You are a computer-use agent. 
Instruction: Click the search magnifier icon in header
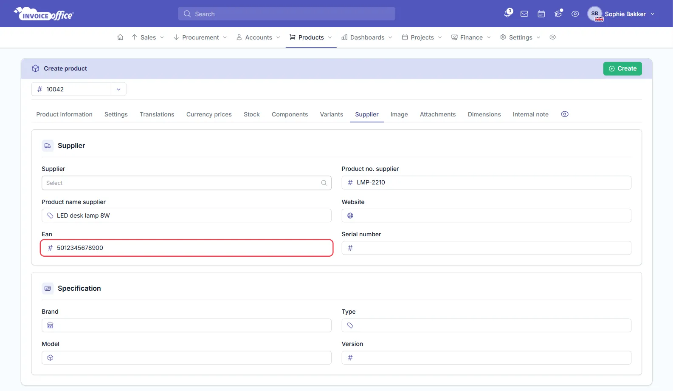187,14
